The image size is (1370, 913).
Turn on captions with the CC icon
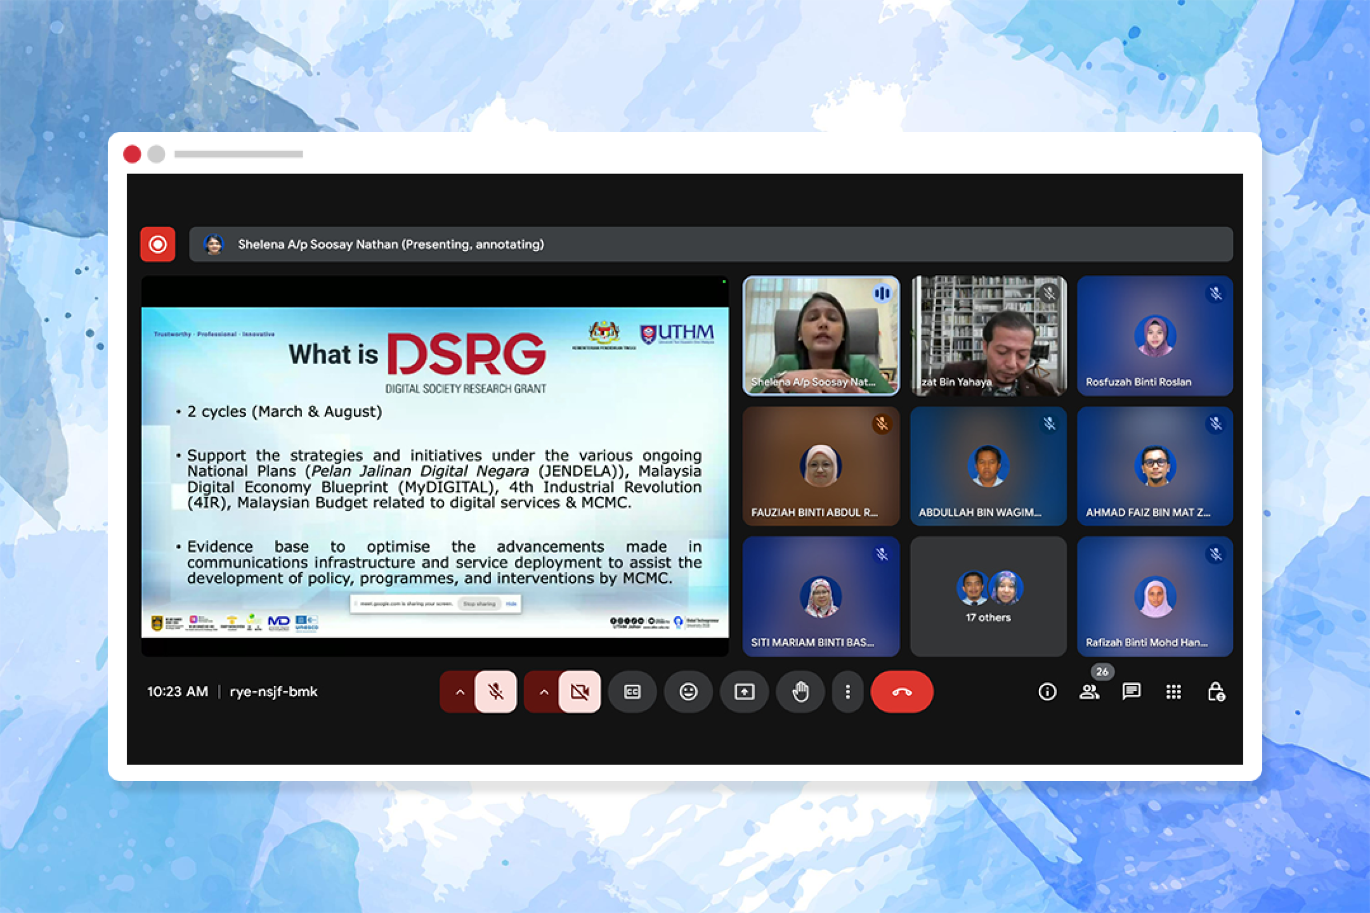coord(632,692)
